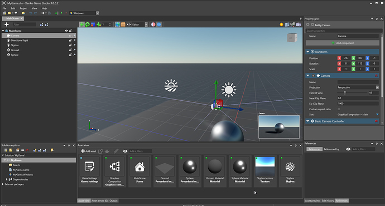Open the Asset preview tab

(x=312, y=200)
